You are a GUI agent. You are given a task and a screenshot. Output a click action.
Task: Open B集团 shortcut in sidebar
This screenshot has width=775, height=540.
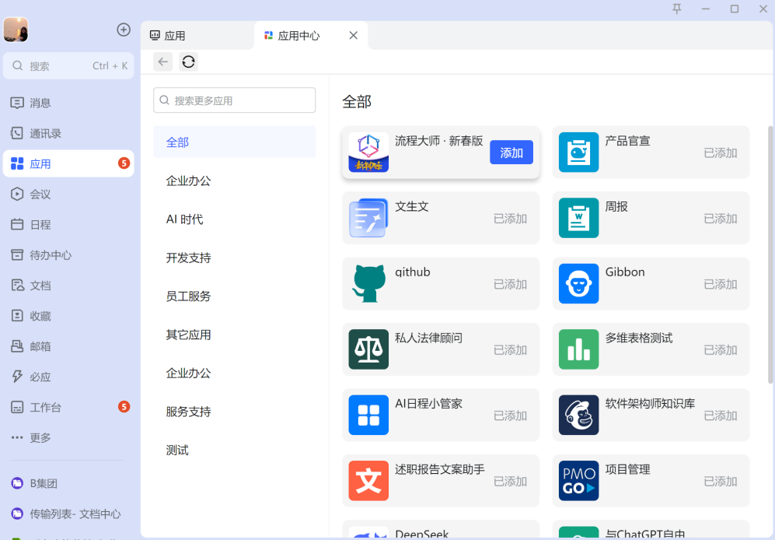tap(68, 483)
